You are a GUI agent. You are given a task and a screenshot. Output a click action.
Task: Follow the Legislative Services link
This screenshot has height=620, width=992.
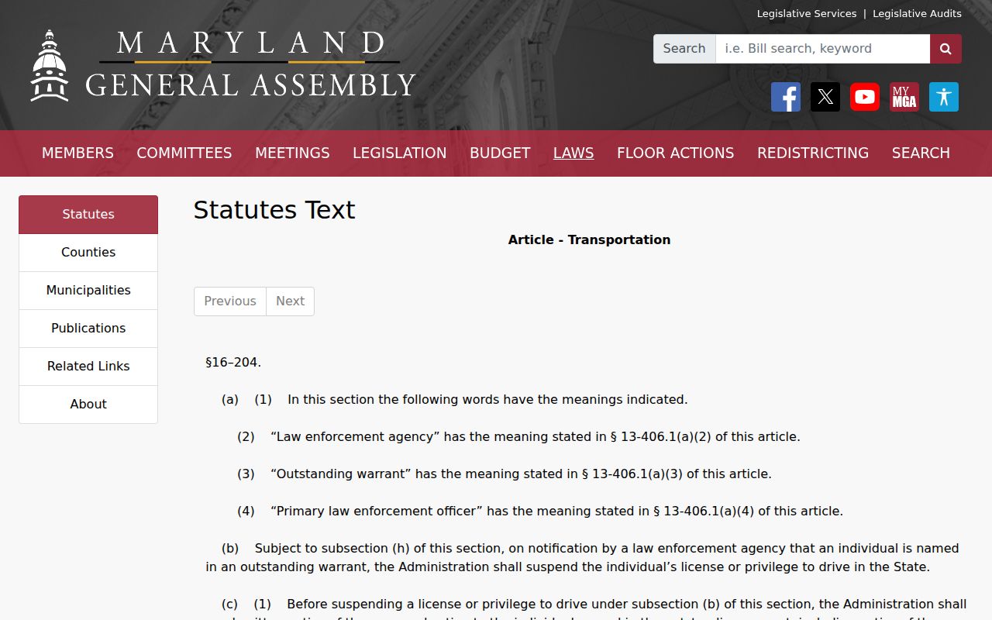click(807, 14)
